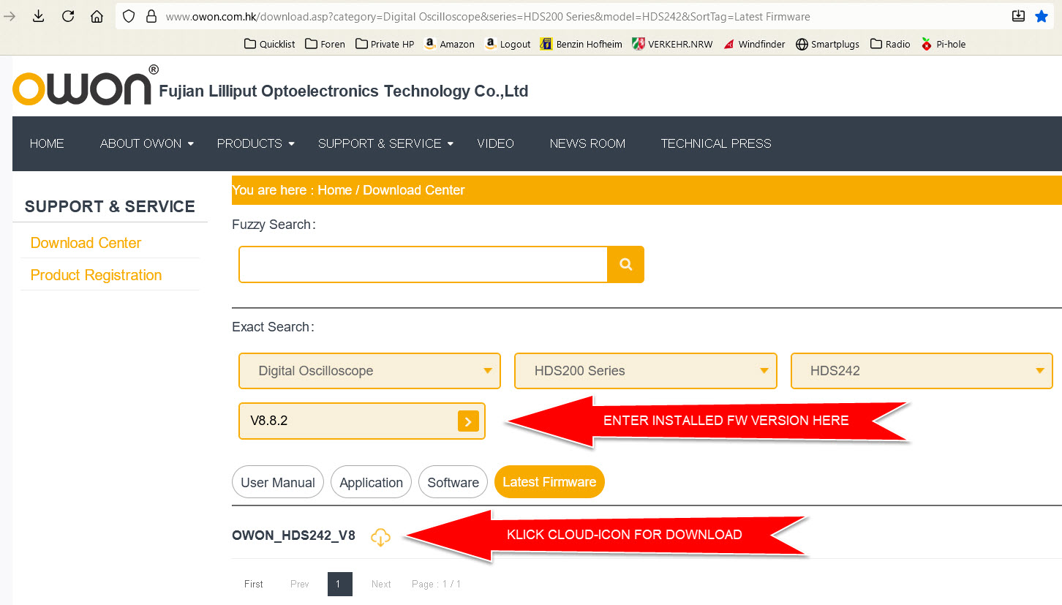Click the 'Page : 1 / 1' text

tap(436, 584)
